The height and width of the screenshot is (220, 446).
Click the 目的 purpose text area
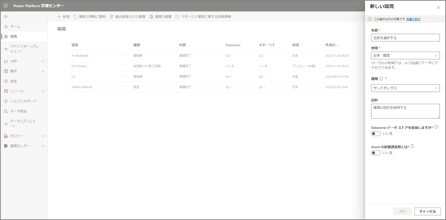coord(405,111)
